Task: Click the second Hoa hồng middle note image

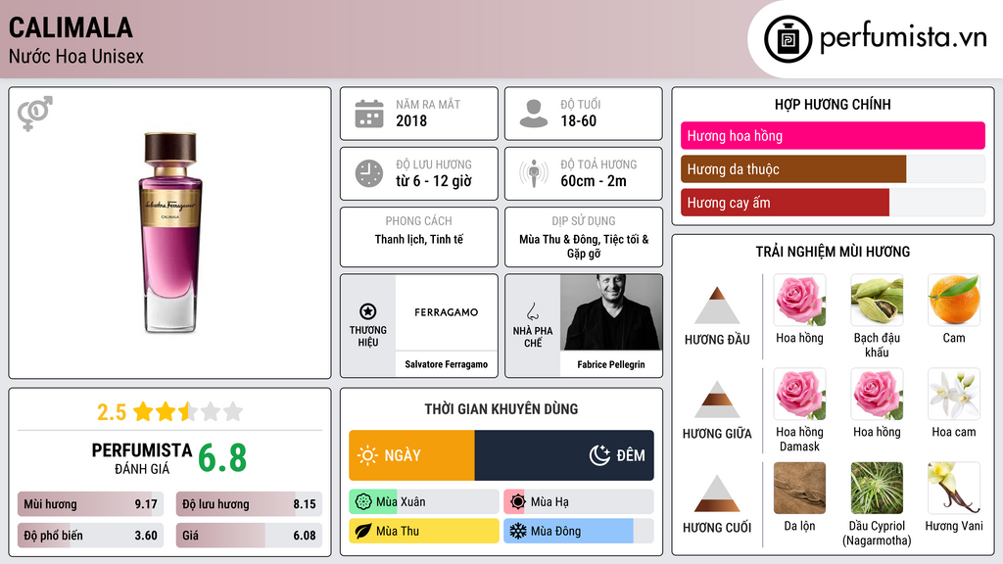Action: (x=877, y=394)
